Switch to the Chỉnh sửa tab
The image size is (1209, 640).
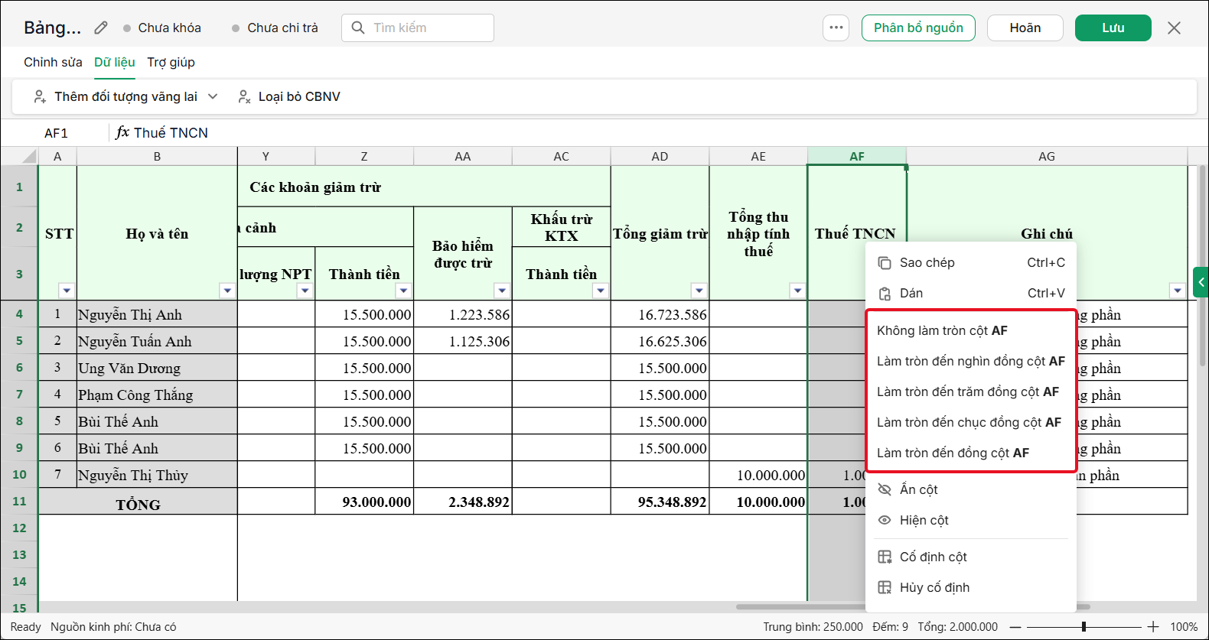[x=53, y=62]
